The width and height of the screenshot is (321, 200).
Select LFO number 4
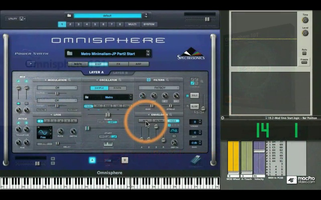(x=61, y=121)
